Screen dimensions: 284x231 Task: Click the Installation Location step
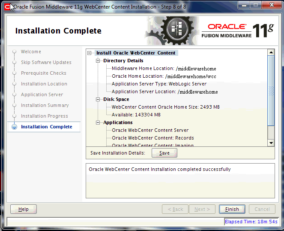tap(44, 84)
